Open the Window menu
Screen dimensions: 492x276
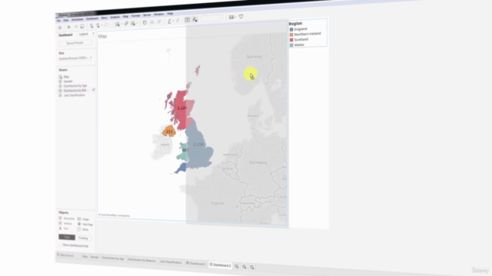point(159,15)
